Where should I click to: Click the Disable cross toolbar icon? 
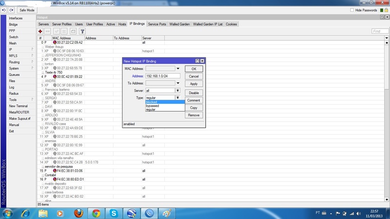tap(64, 31)
